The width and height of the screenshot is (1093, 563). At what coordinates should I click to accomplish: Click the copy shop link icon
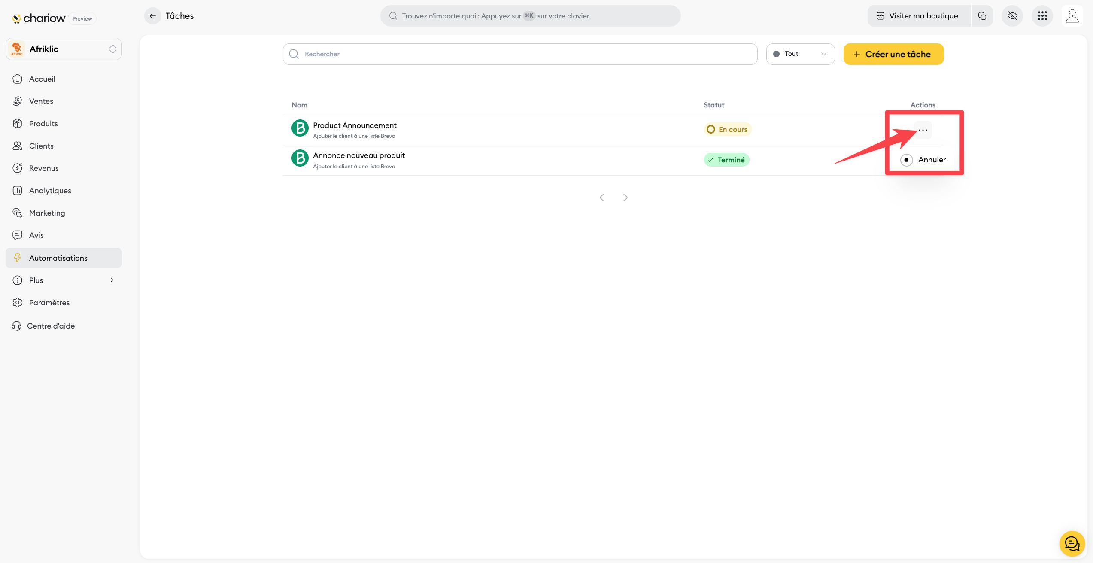point(982,16)
